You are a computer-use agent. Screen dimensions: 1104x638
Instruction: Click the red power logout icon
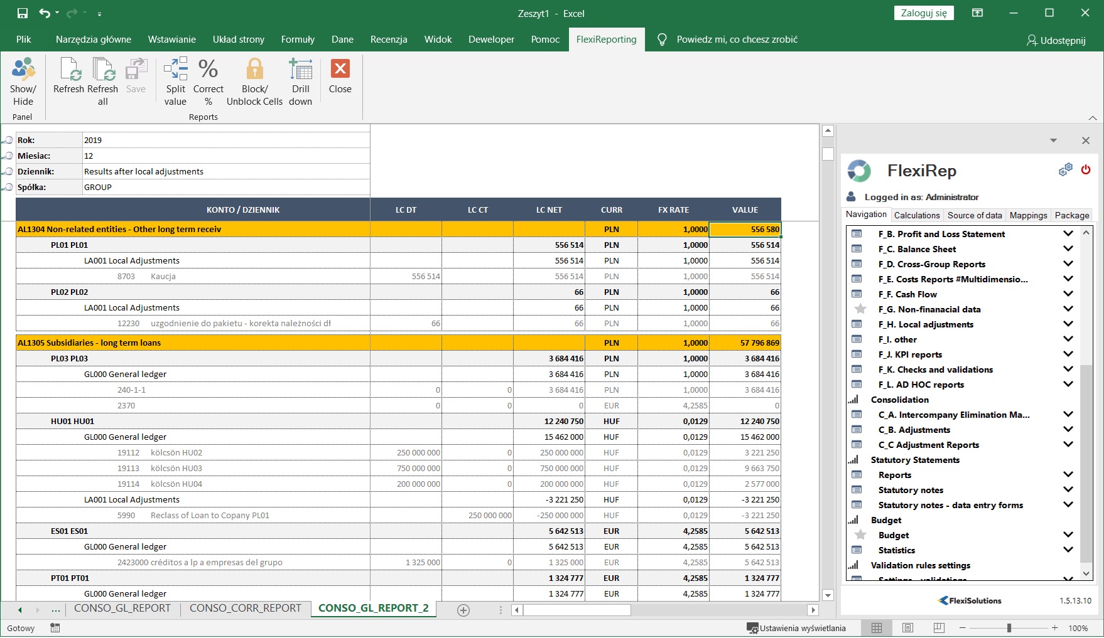(1086, 169)
